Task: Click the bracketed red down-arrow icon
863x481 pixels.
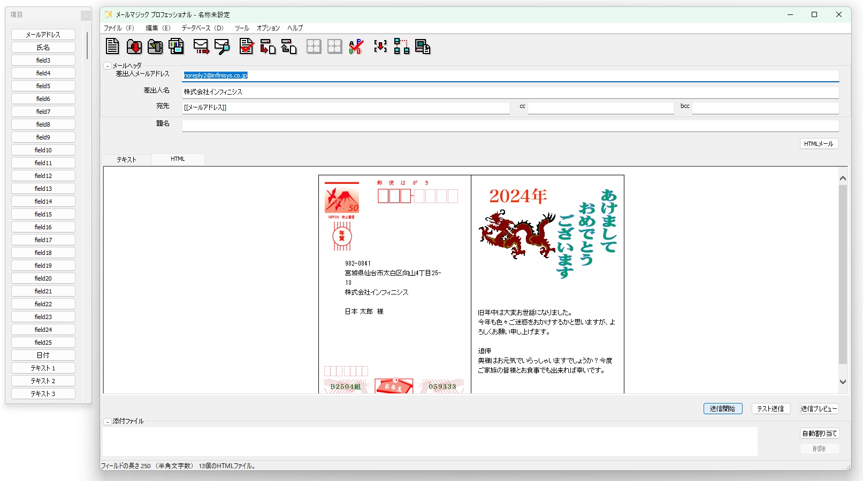Action: pyautogui.click(x=380, y=46)
